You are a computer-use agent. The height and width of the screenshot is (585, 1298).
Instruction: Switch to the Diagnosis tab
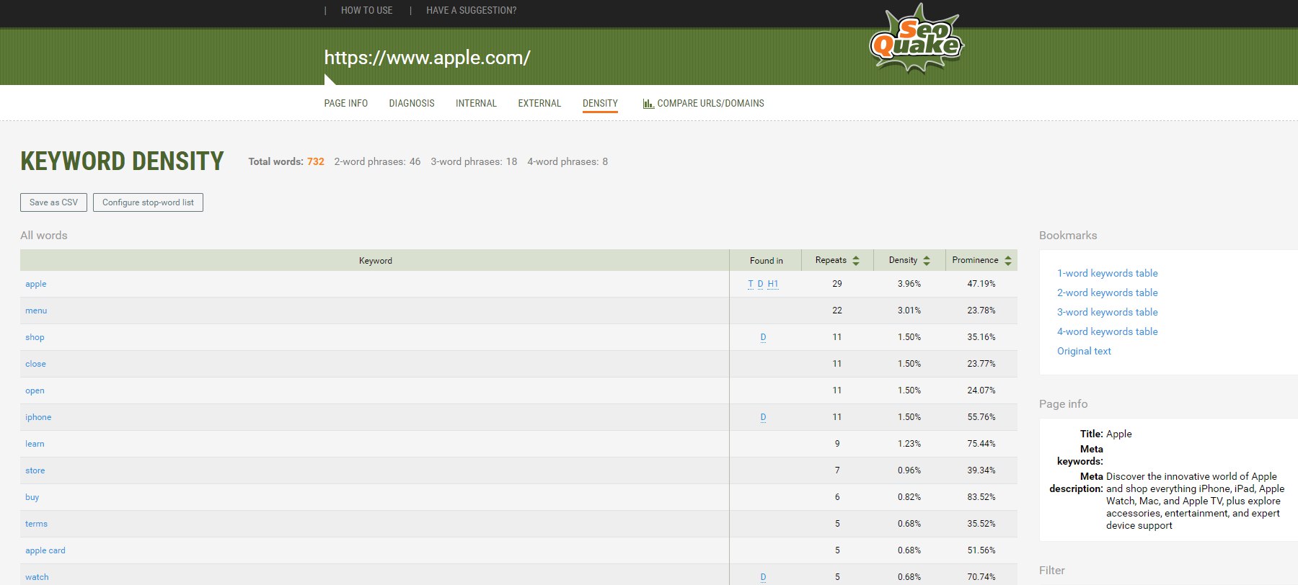(412, 104)
